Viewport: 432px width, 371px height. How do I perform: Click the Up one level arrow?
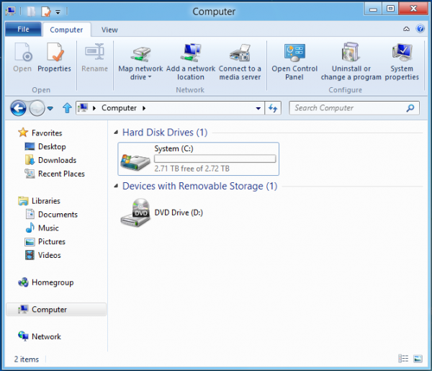click(x=67, y=108)
